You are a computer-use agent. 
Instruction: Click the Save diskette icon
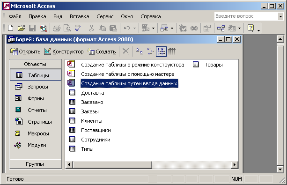click(x=32, y=28)
